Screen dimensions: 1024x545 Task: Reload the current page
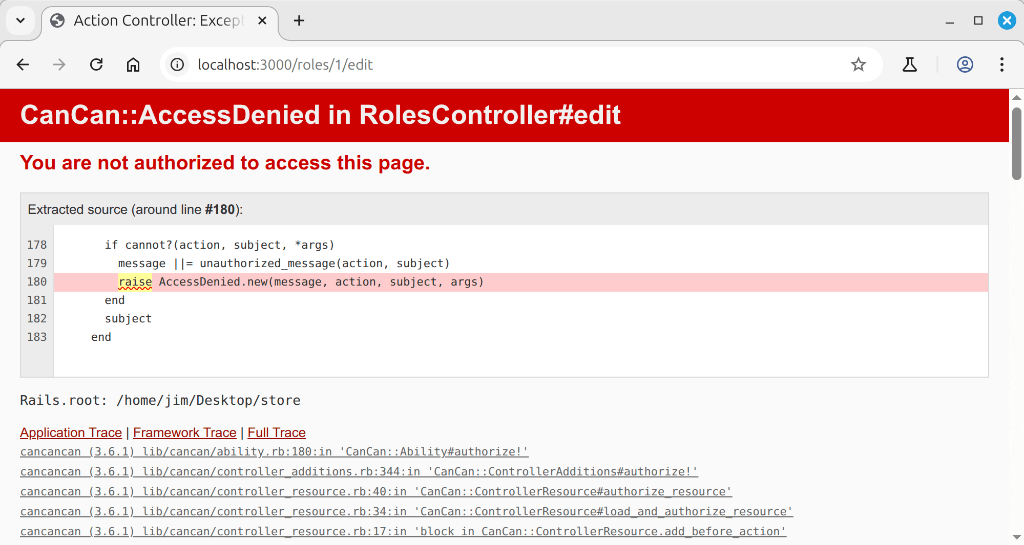(x=96, y=64)
